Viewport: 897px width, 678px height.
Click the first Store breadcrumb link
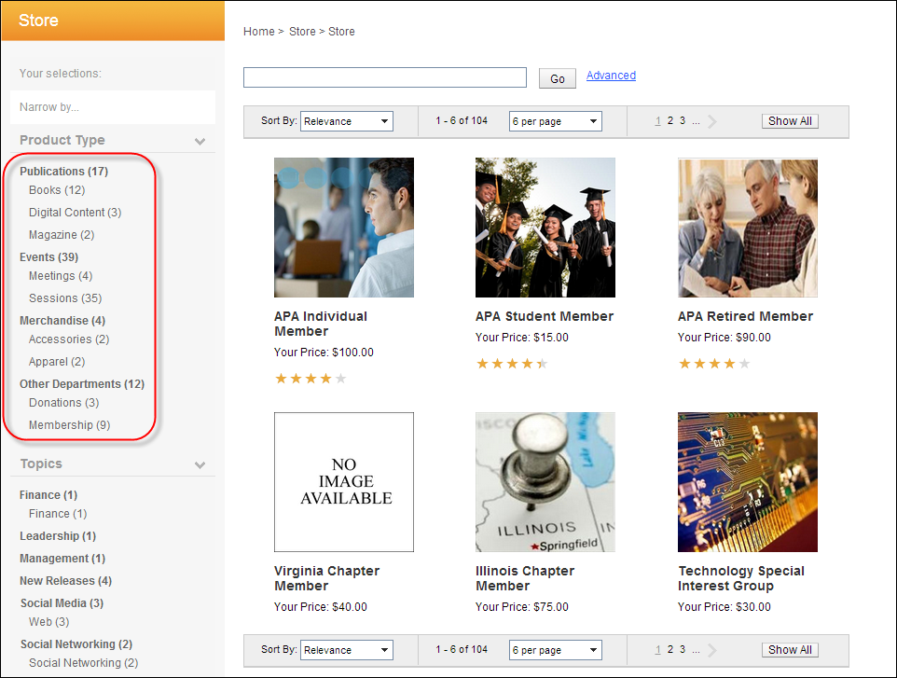302,32
